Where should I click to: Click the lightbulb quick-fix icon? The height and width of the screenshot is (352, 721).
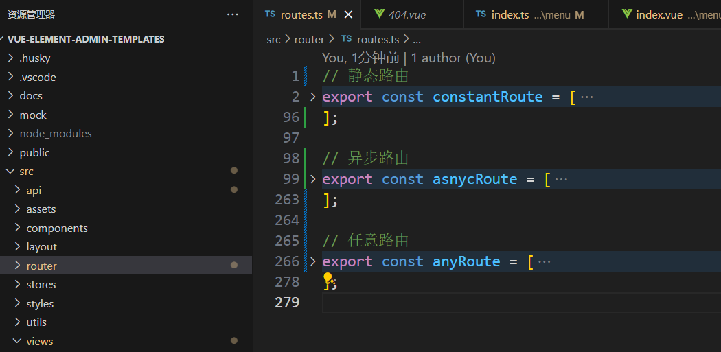point(328,279)
